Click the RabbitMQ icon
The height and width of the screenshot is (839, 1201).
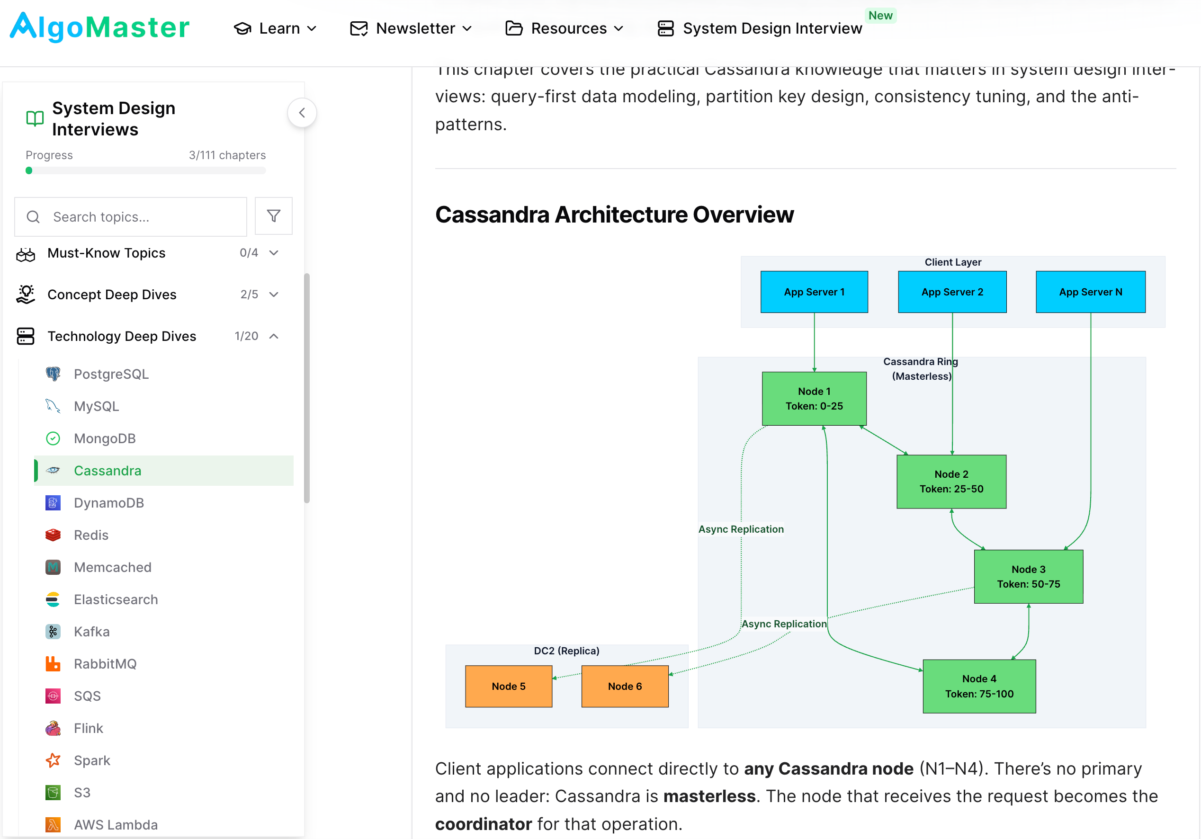coord(53,663)
